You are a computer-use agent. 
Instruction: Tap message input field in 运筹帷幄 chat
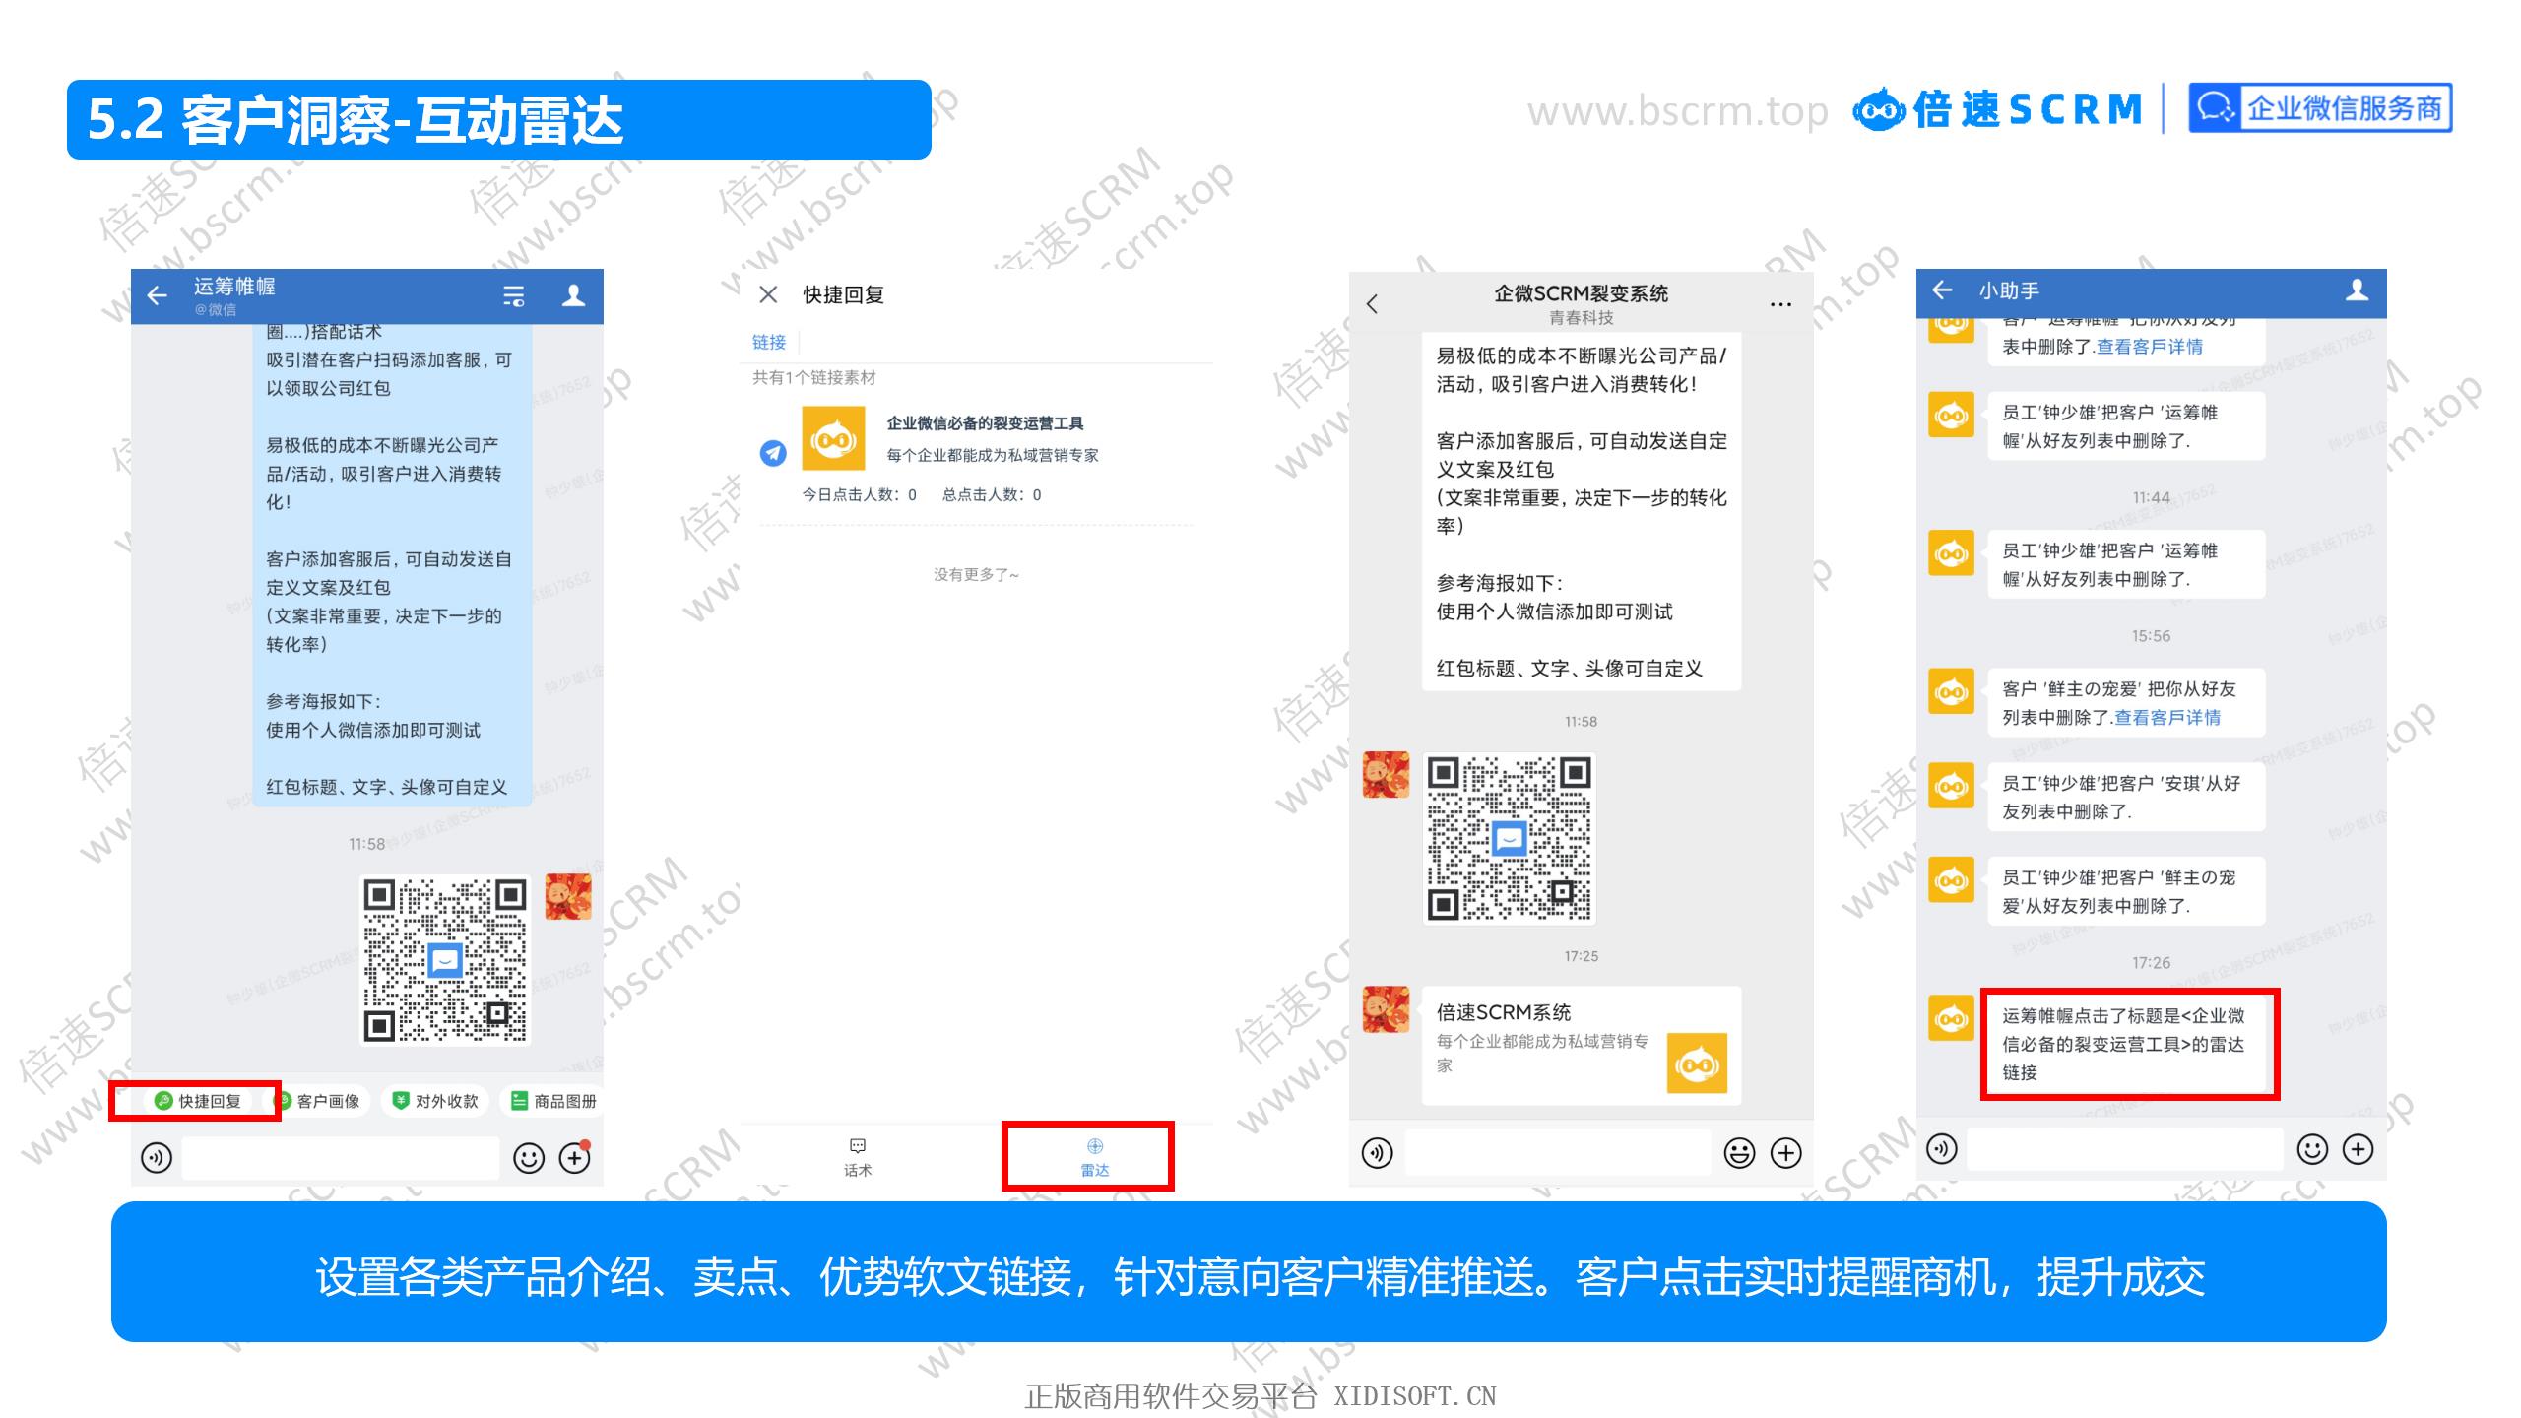pyautogui.click(x=341, y=1157)
